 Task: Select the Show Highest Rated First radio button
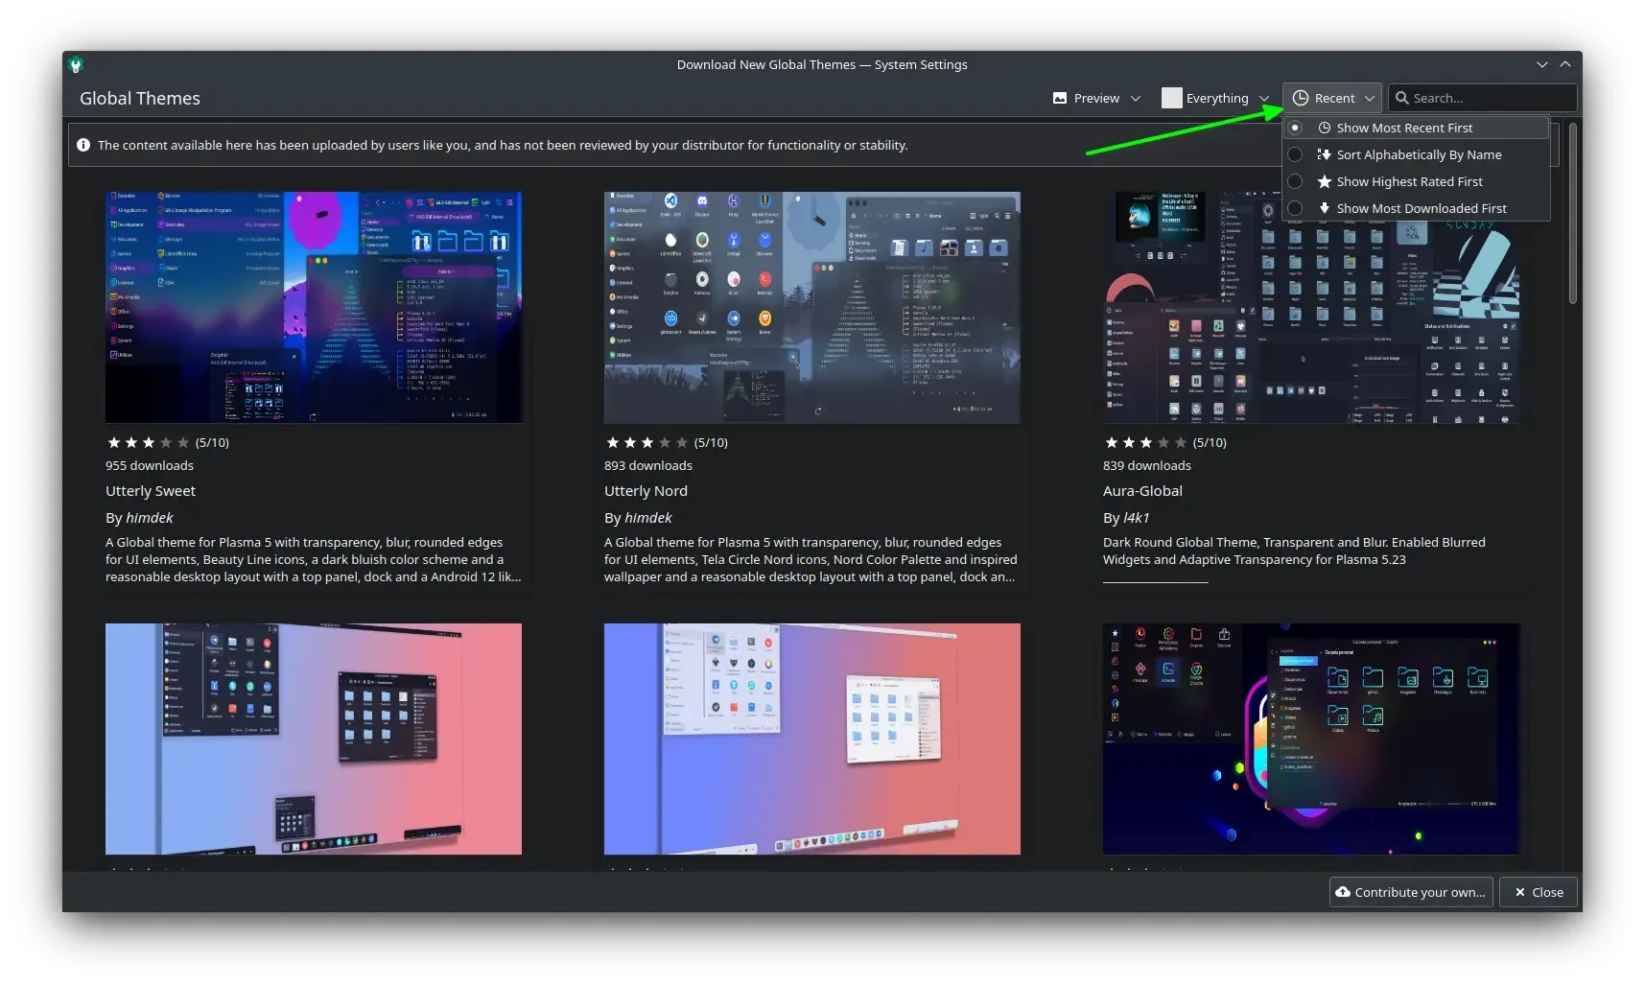coord(1295,181)
